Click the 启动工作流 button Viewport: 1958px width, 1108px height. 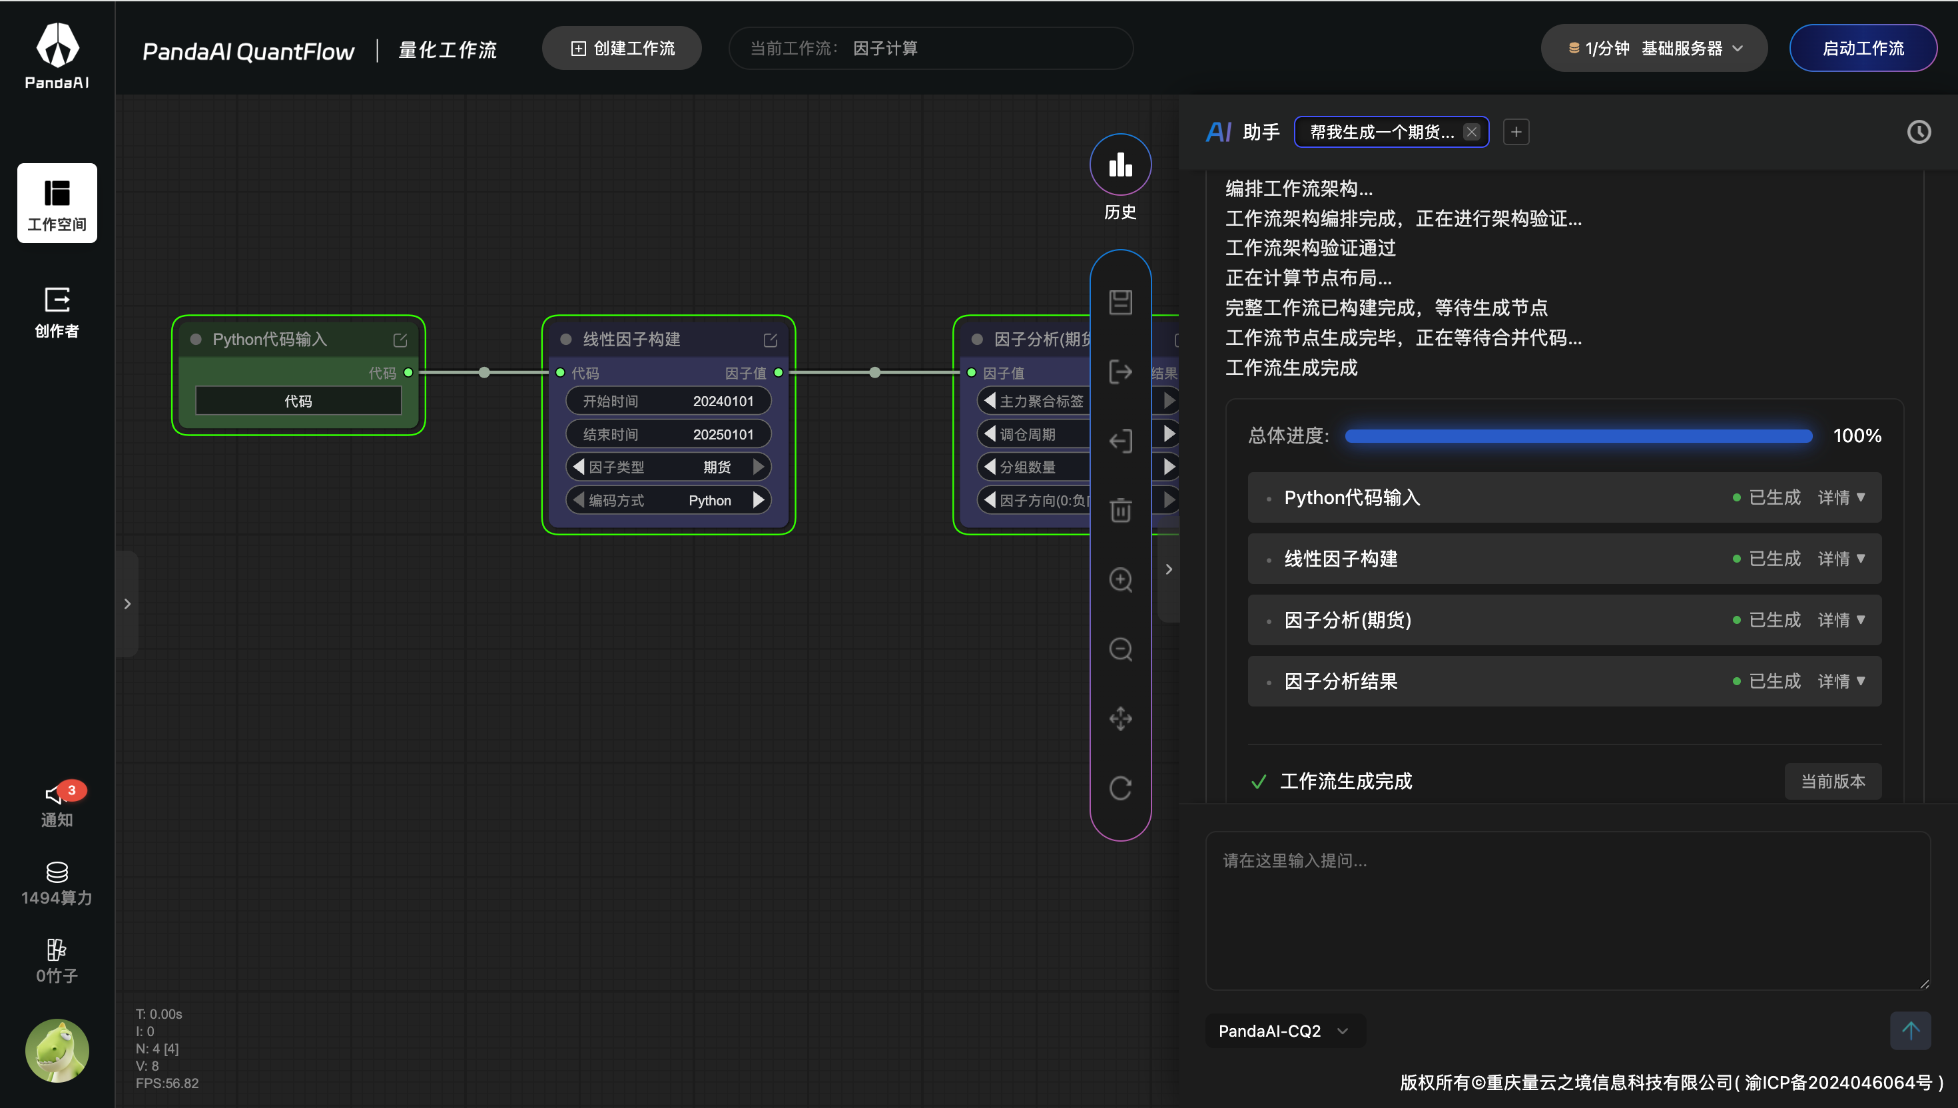coord(1863,48)
